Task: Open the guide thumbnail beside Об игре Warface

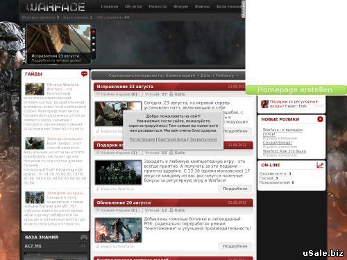Action: (x=35, y=89)
